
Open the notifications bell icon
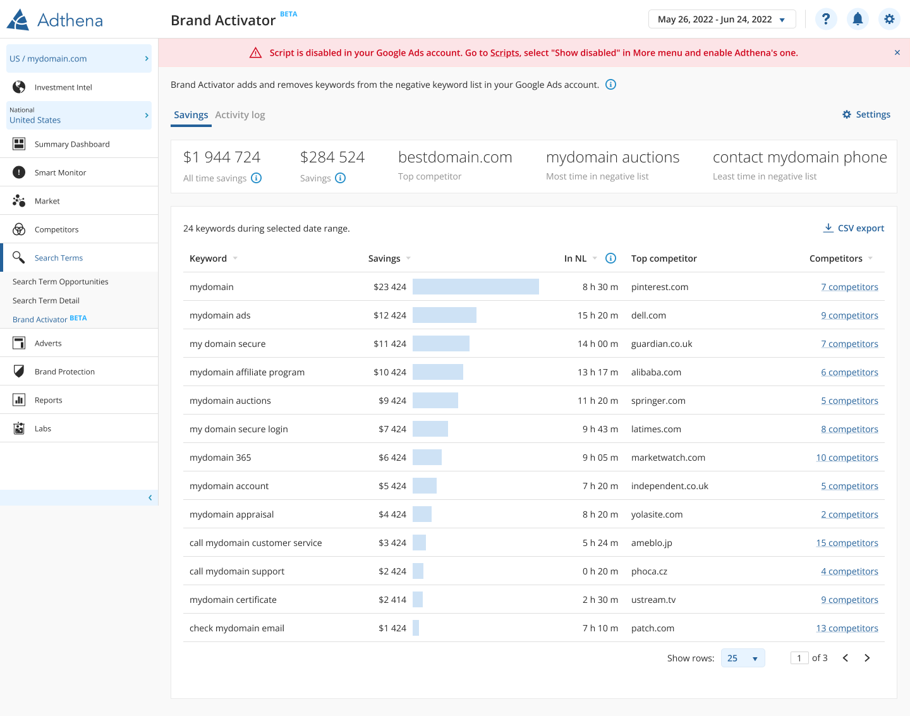tap(858, 19)
